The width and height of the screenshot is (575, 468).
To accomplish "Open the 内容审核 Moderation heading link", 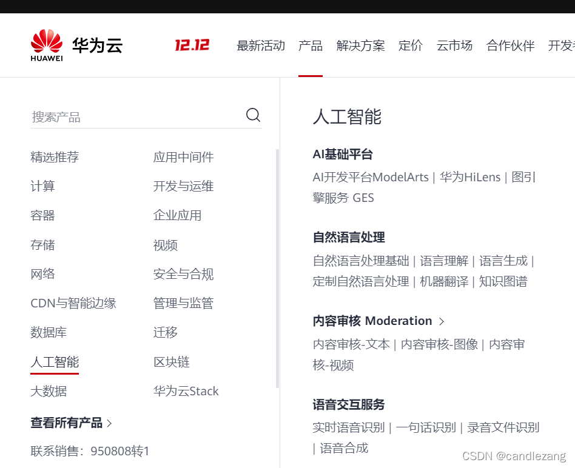I will pos(372,321).
